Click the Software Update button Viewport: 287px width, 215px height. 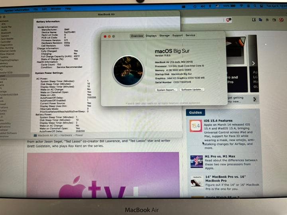tap(192, 90)
